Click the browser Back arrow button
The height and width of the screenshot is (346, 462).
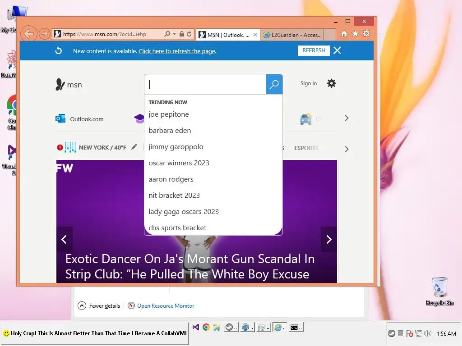point(29,34)
